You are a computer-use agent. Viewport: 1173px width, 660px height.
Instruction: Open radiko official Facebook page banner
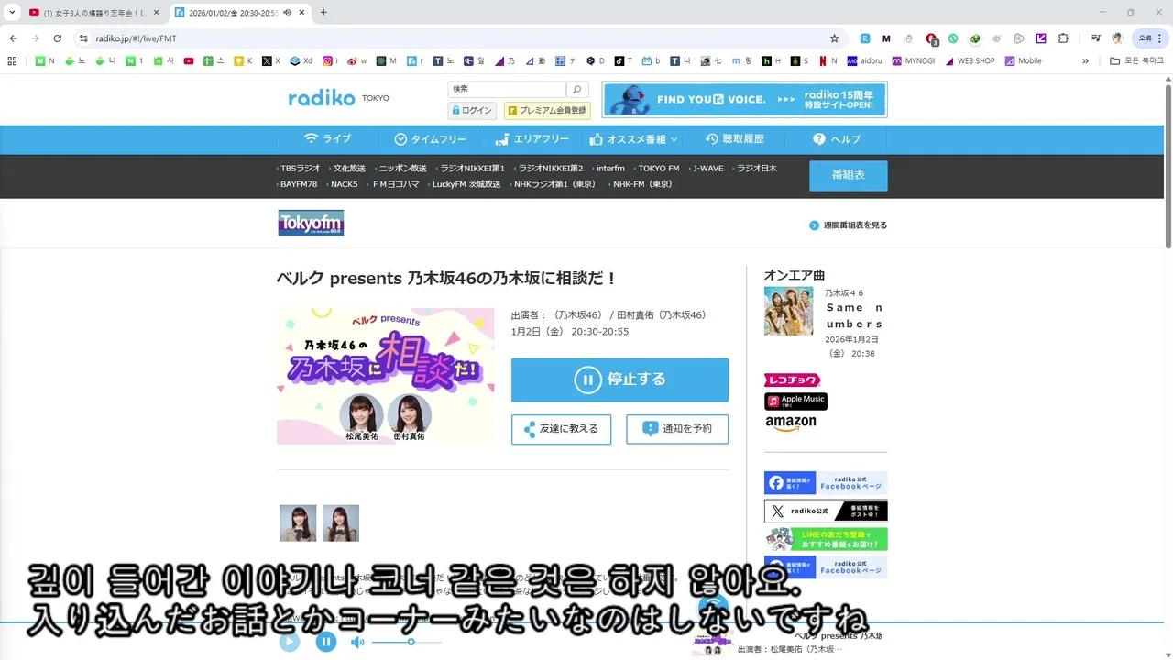pyautogui.click(x=826, y=482)
